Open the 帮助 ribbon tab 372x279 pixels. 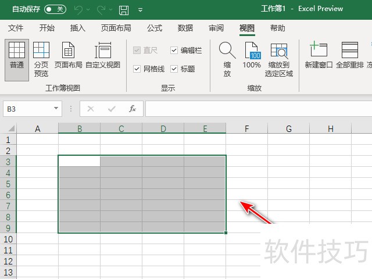click(x=278, y=28)
